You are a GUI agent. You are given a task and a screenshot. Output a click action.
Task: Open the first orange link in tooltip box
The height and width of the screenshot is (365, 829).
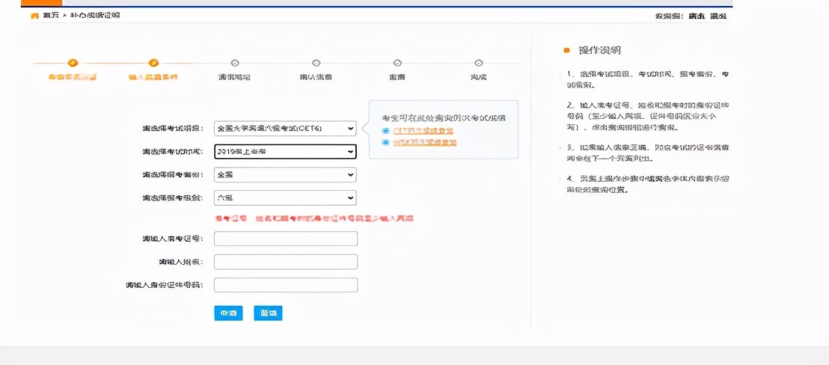(424, 131)
